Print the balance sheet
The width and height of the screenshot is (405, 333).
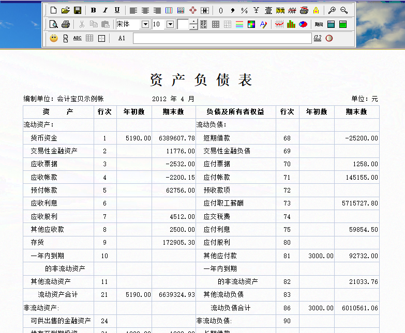pos(66,24)
